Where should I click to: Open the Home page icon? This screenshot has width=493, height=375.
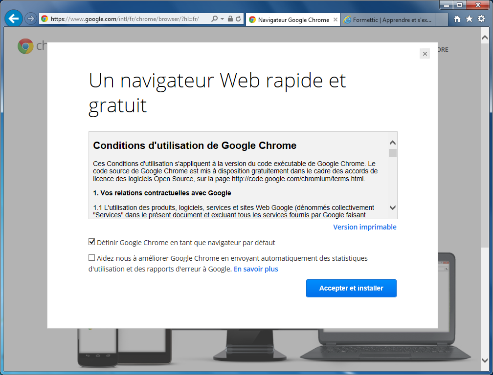pyautogui.click(x=457, y=19)
